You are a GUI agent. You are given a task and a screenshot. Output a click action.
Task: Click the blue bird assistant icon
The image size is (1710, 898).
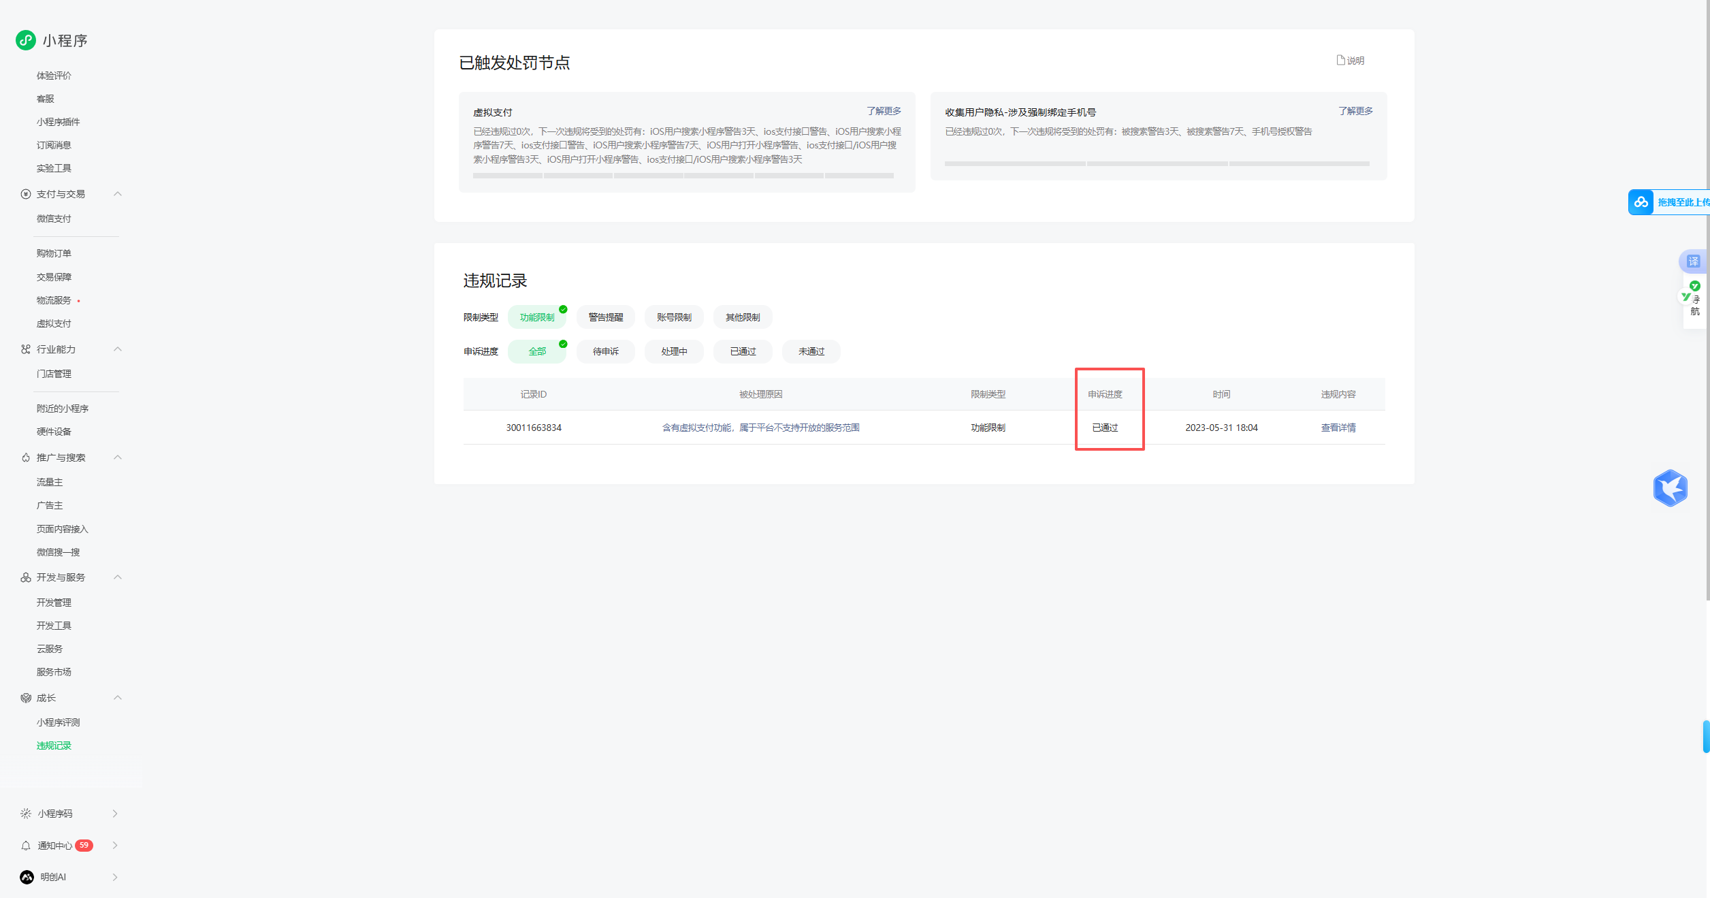[x=1670, y=488]
